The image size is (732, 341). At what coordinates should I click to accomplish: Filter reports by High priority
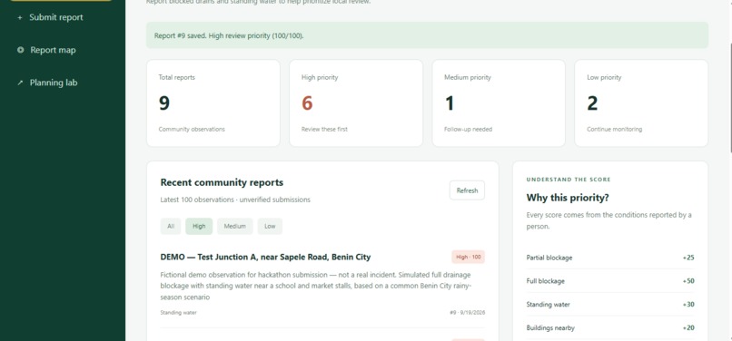coord(199,226)
